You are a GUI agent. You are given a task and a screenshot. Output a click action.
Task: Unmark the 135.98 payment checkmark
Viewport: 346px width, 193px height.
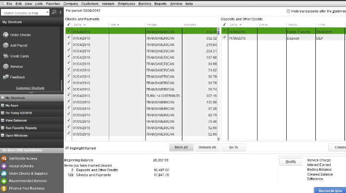[x=69, y=101]
